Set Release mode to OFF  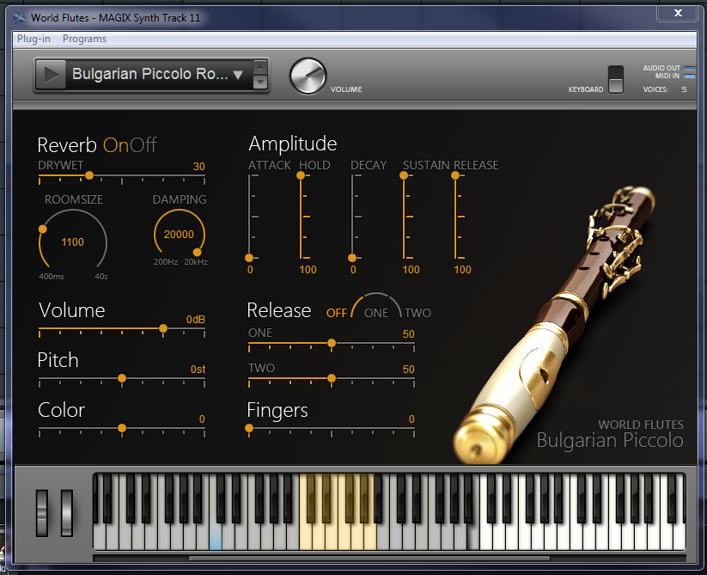click(337, 313)
